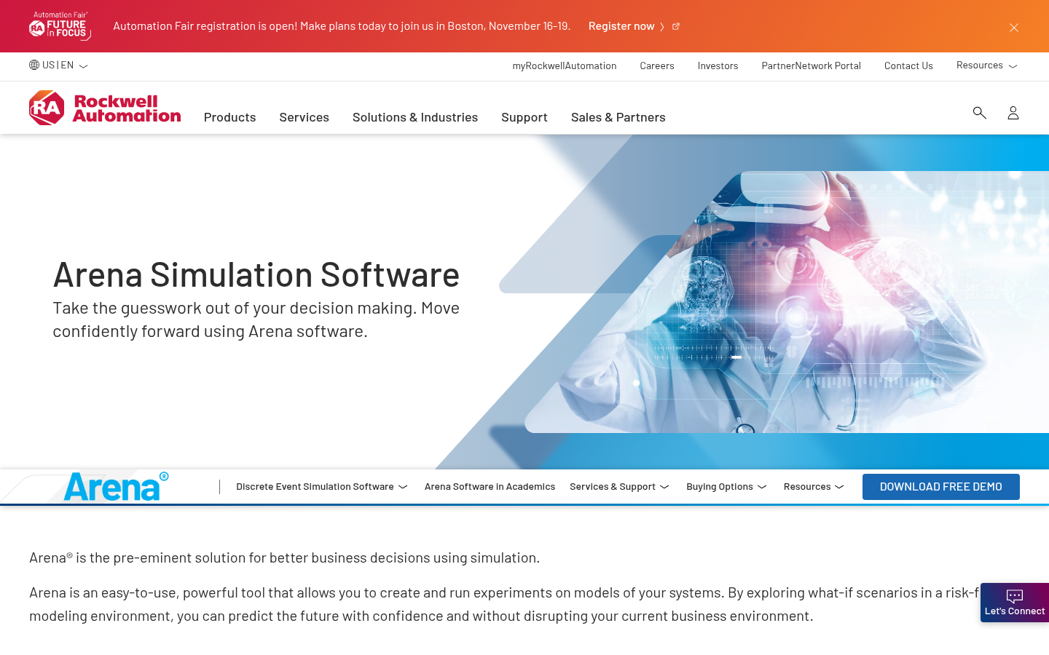The height and width of the screenshot is (655, 1049).
Task: Expand the Arena bar Resources submenu
Action: coord(814,487)
